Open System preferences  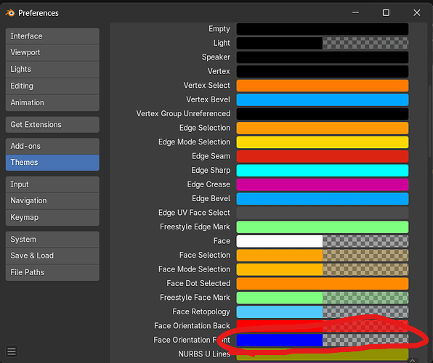(x=52, y=240)
